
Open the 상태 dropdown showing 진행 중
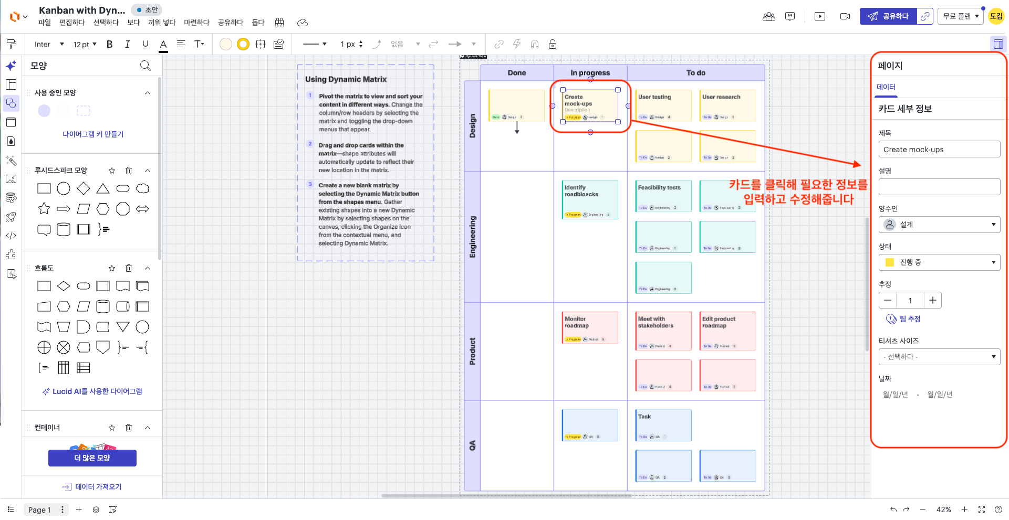pos(939,262)
